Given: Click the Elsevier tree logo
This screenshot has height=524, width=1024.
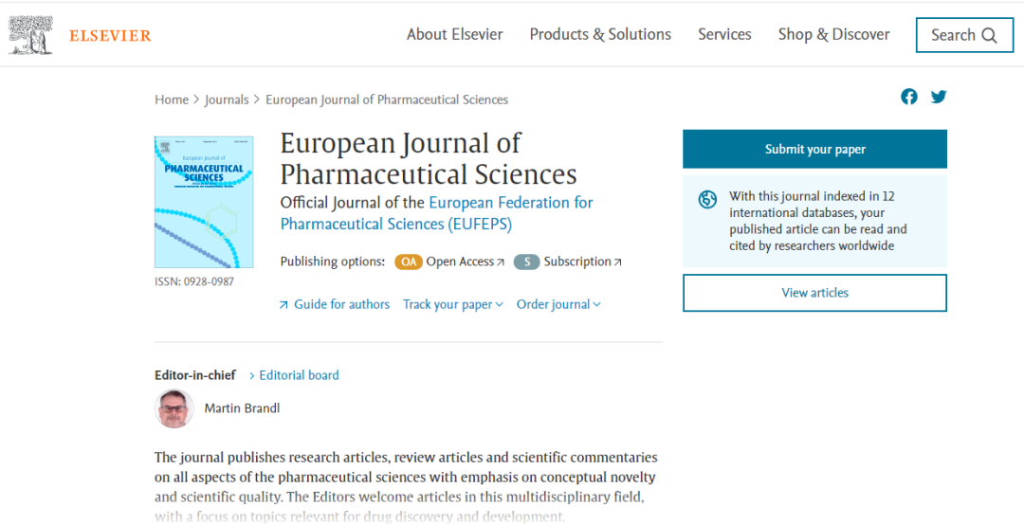Looking at the screenshot, I should 31,35.
